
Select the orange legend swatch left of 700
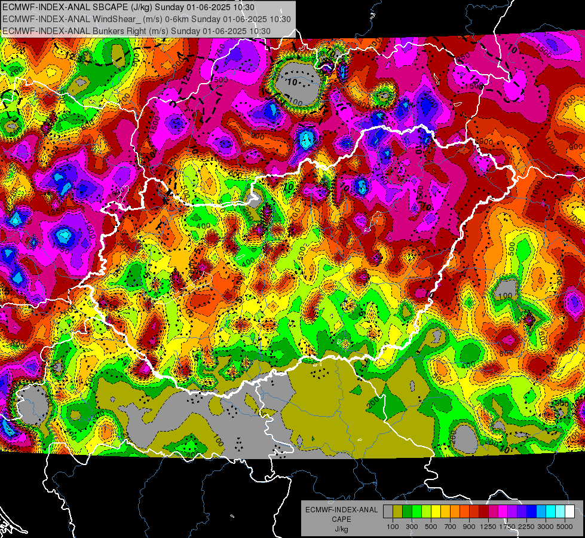(455, 512)
